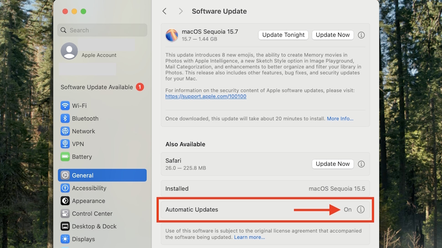
Task: Click the Displays sidebar icon
Action: click(65, 239)
